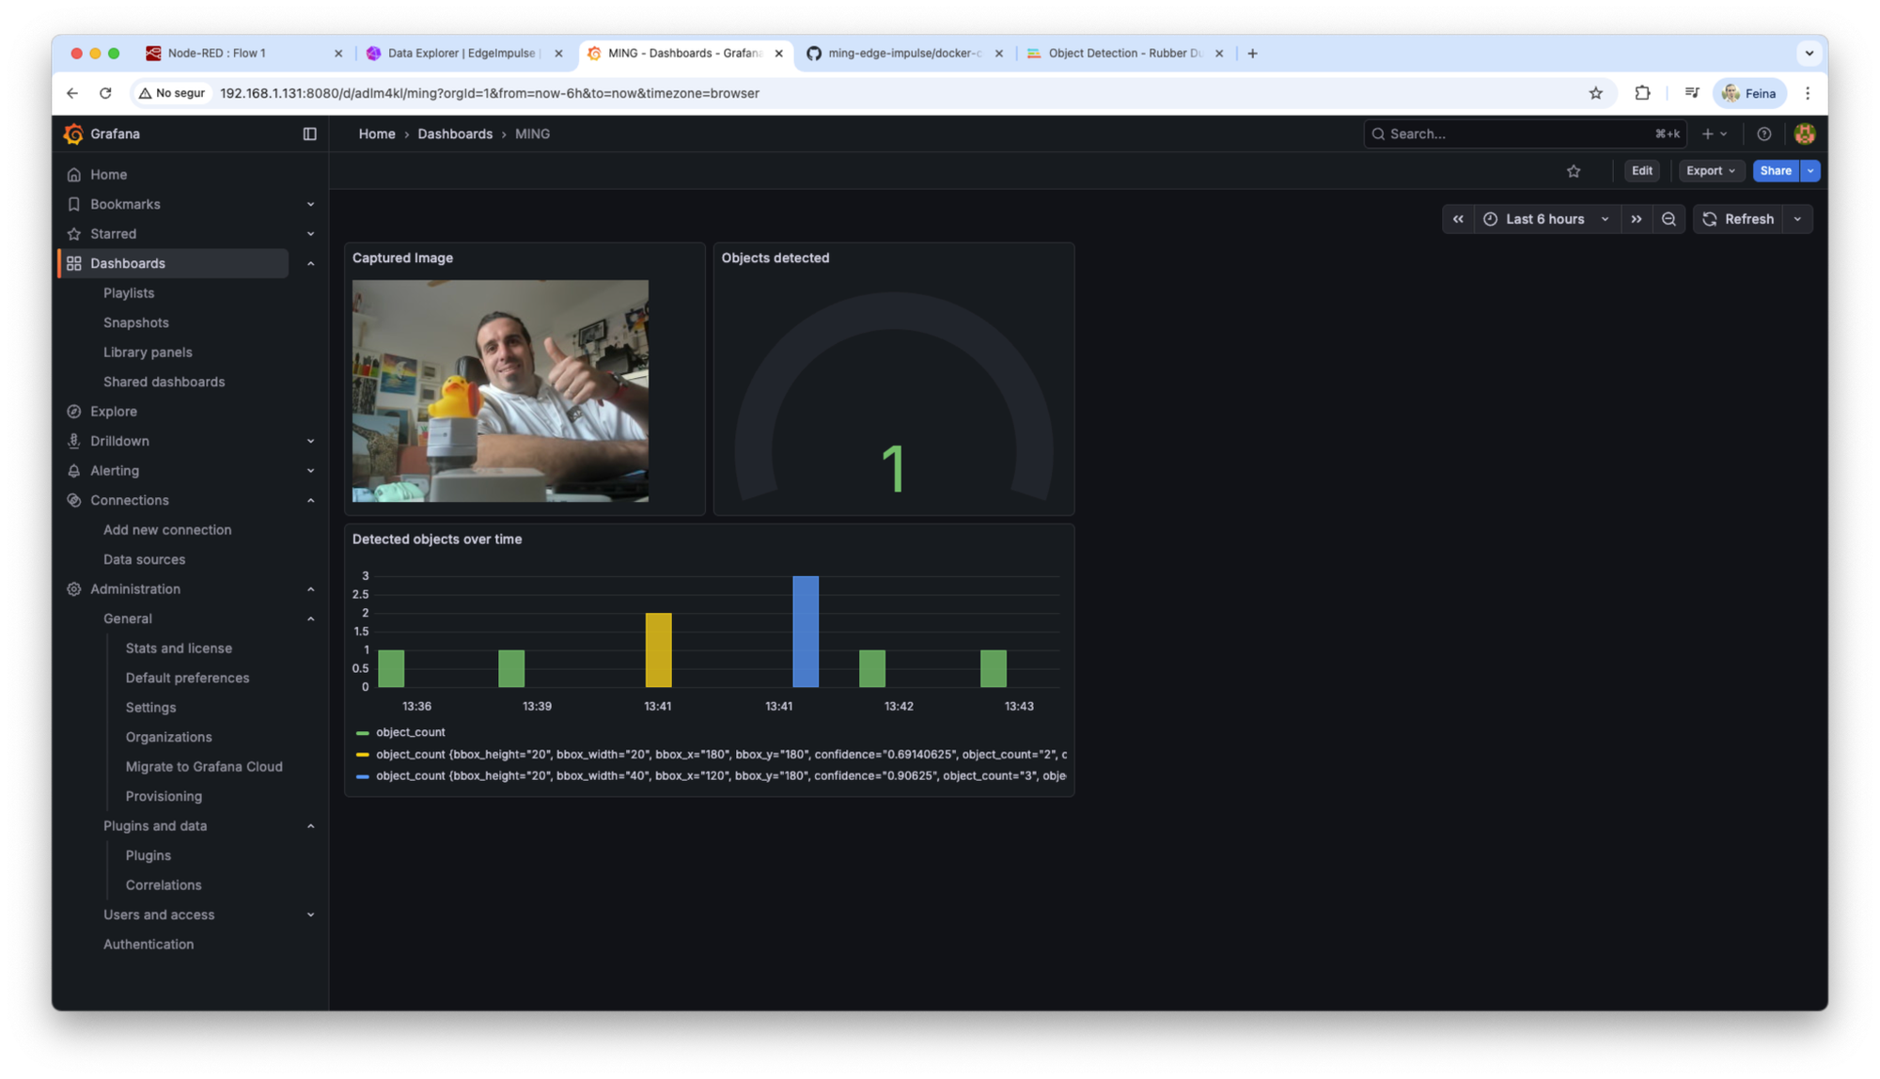This screenshot has height=1079, width=1880.
Task: Collapse the Administration section
Action: point(310,589)
